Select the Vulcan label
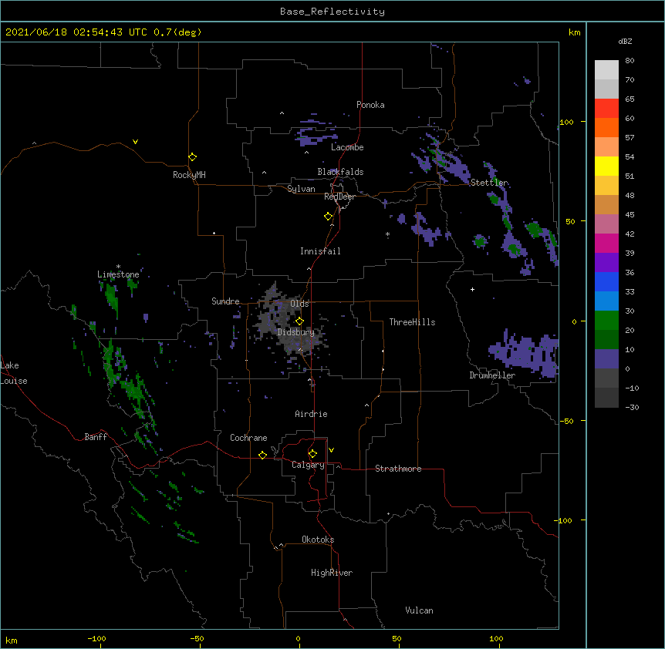The image size is (665, 649). 419,610
